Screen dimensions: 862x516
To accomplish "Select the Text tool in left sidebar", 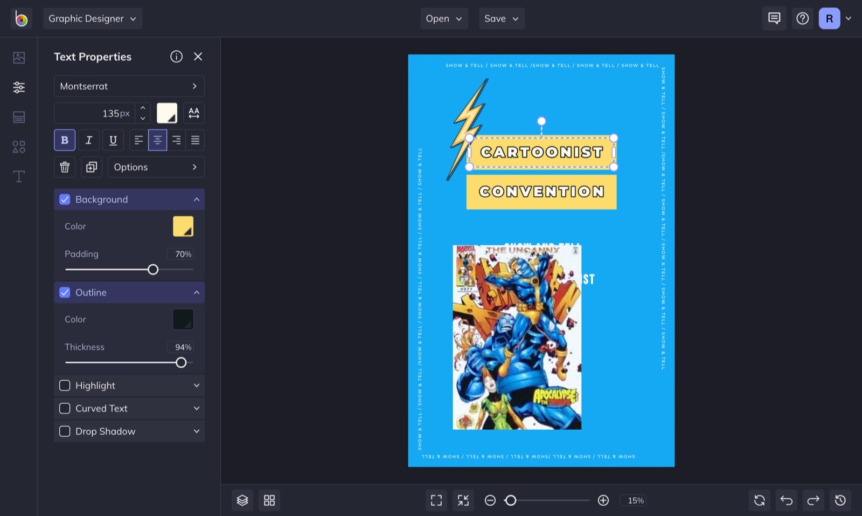I will tap(18, 176).
